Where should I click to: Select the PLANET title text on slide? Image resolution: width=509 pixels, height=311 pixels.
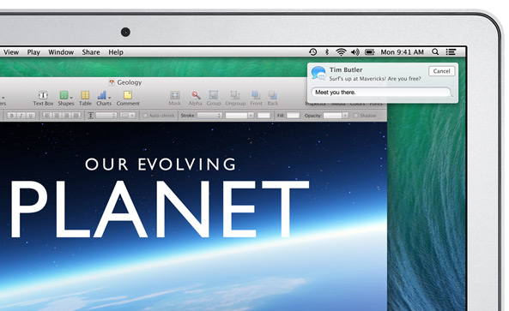[x=160, y=209]
